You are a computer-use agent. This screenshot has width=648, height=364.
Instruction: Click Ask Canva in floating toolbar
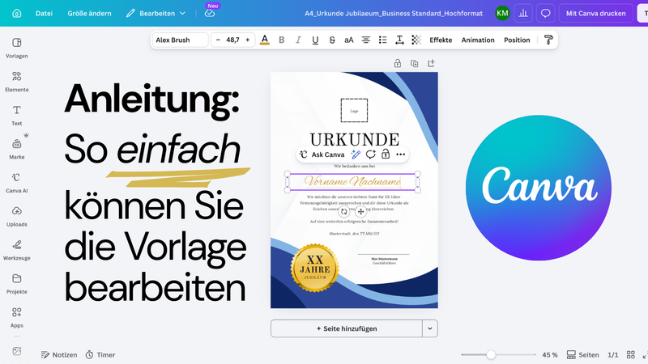tap(322, 154)
